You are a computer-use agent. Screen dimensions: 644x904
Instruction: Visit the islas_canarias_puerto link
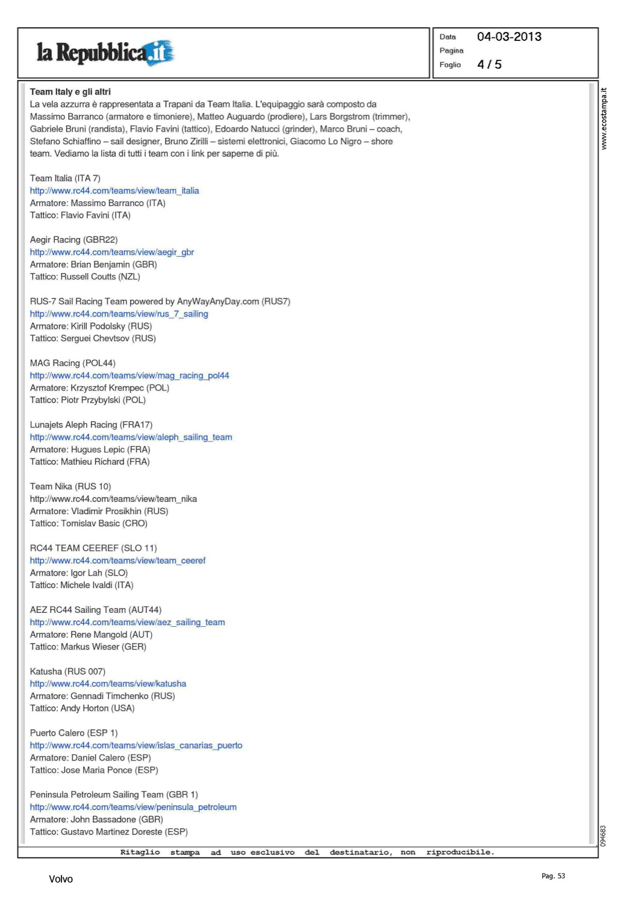[136, 745]
